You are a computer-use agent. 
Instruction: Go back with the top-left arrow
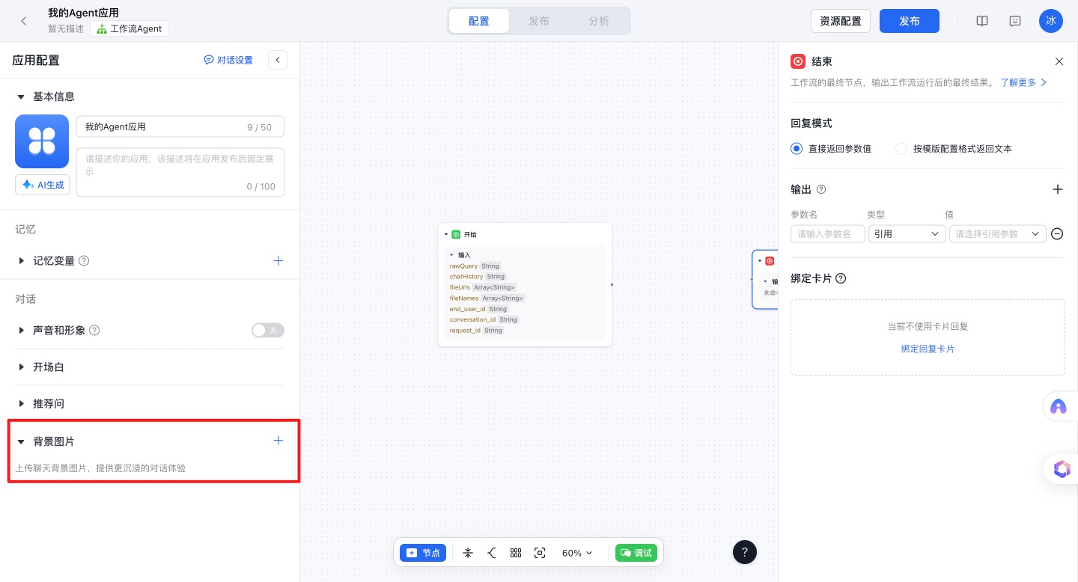click(x=24, y=21)
